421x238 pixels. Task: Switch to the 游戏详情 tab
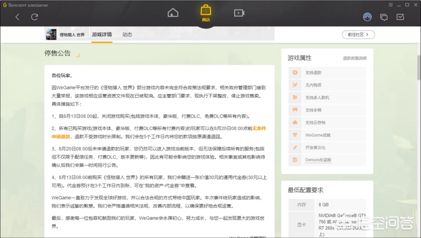pos(102,35)
